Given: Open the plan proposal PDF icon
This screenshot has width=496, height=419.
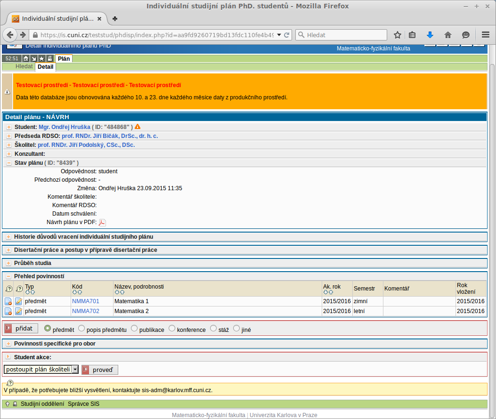Looking at the screenshot, I should click(102, 222).
